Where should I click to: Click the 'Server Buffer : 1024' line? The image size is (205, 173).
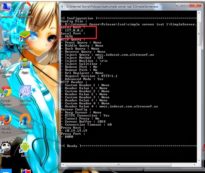[x=83, y=122]
